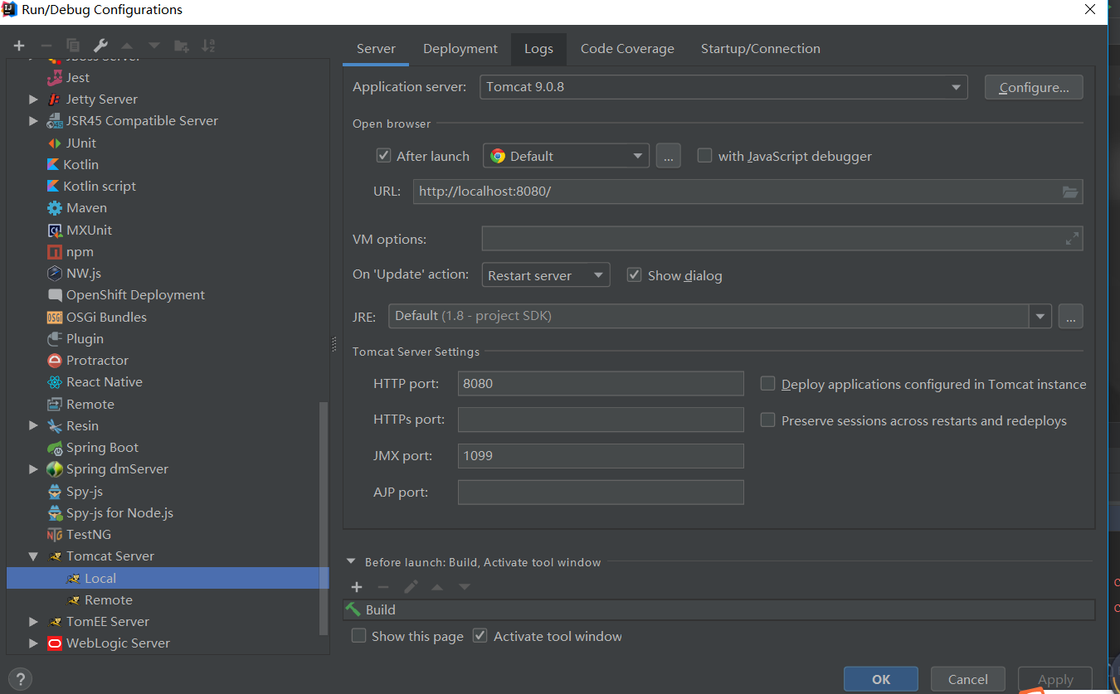Uncheck the After launch checkbox

pos(383,156)
